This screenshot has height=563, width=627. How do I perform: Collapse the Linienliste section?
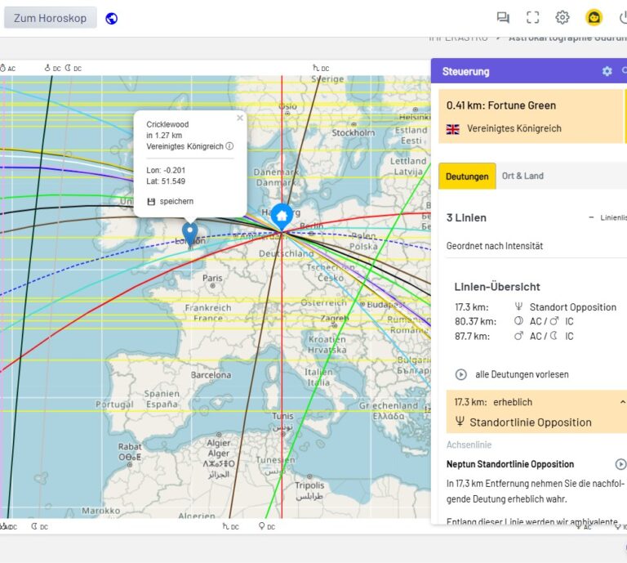click(x=591, y=217)
